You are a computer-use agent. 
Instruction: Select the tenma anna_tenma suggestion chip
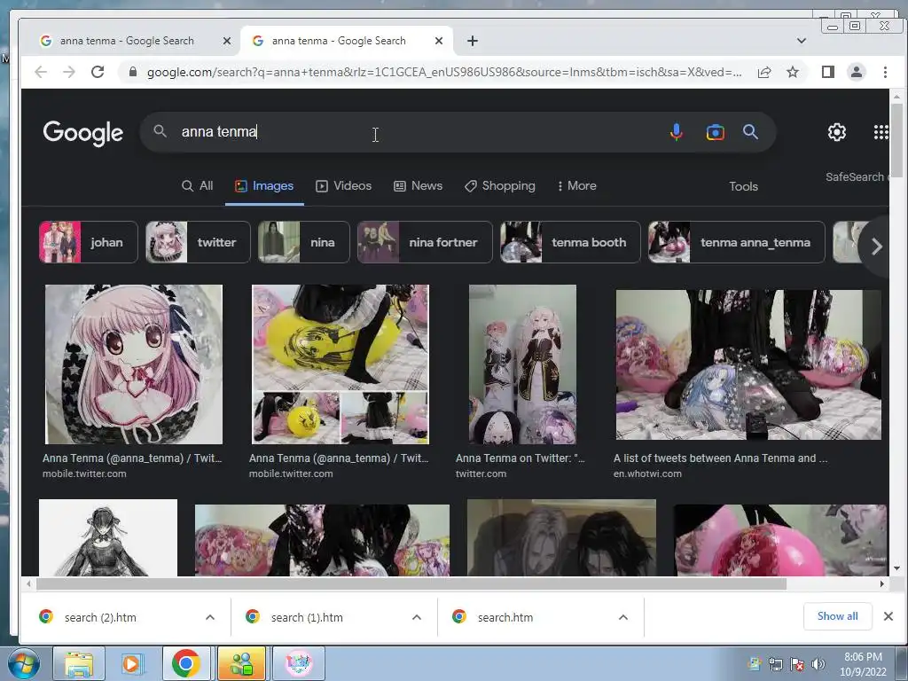737,242
